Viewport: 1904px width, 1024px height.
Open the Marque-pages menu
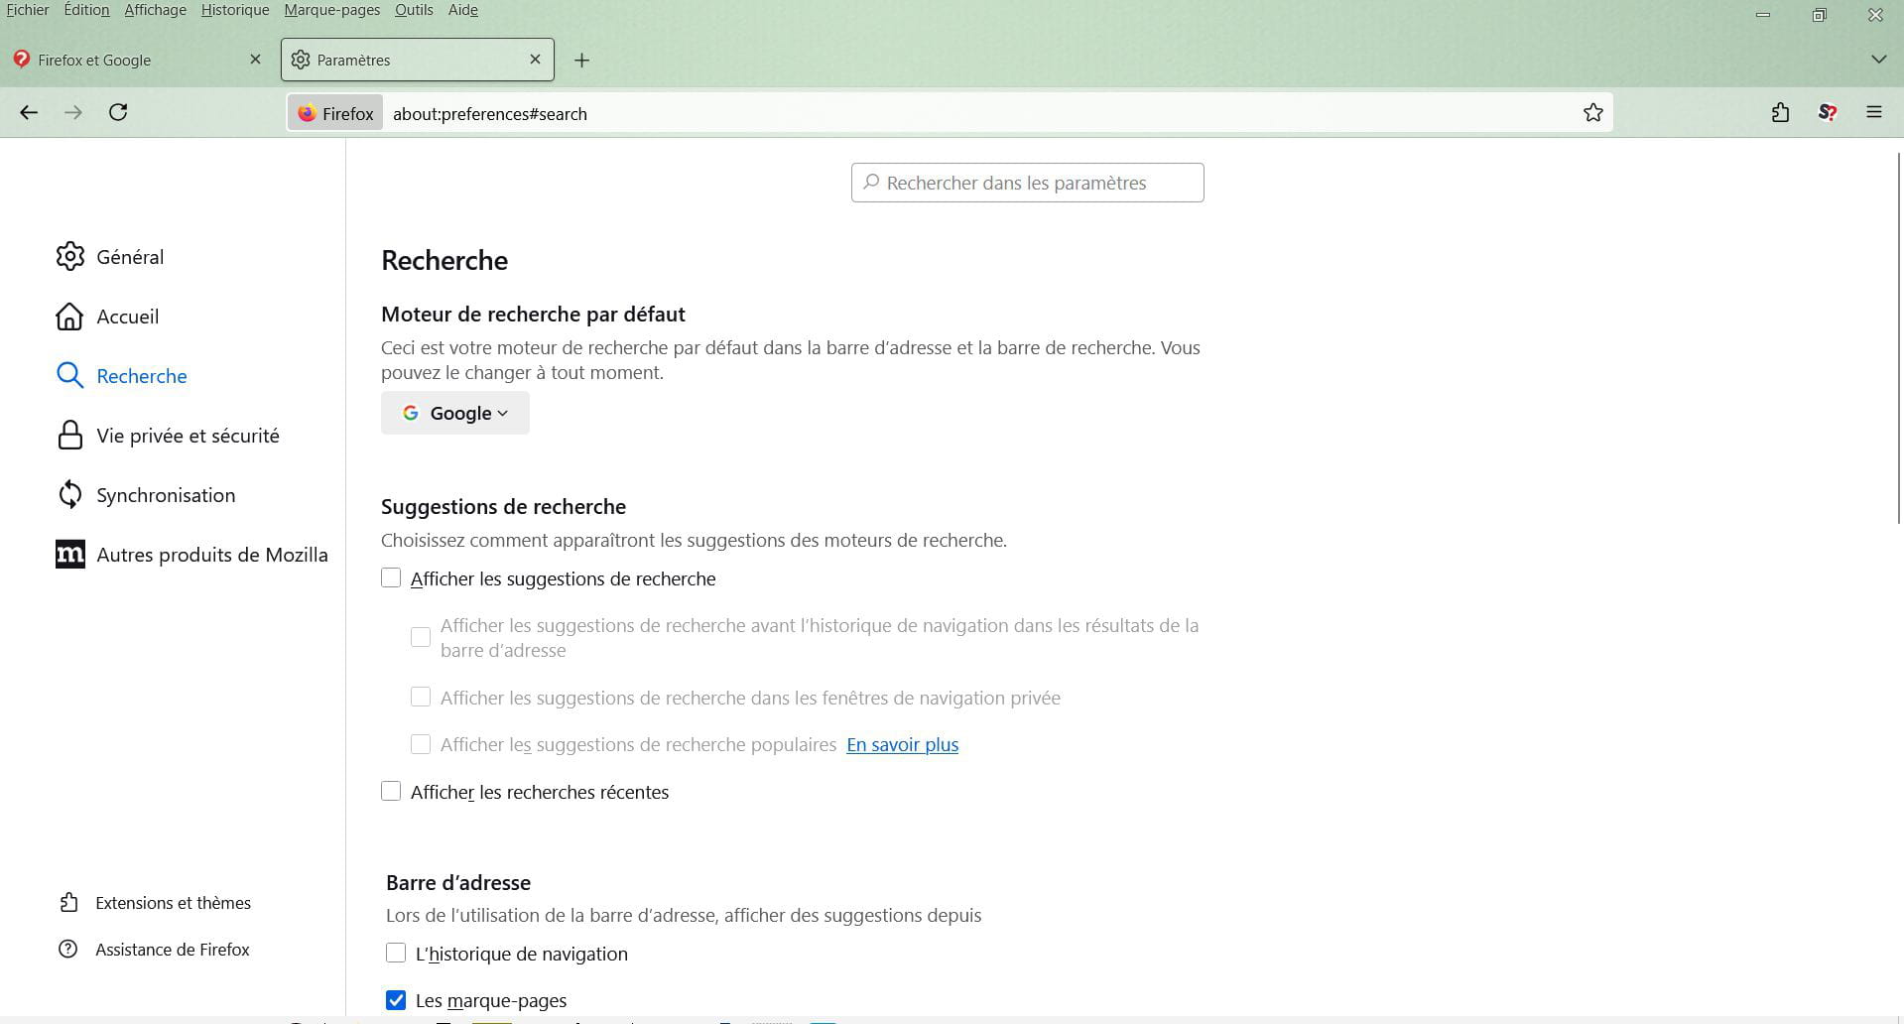331,10
